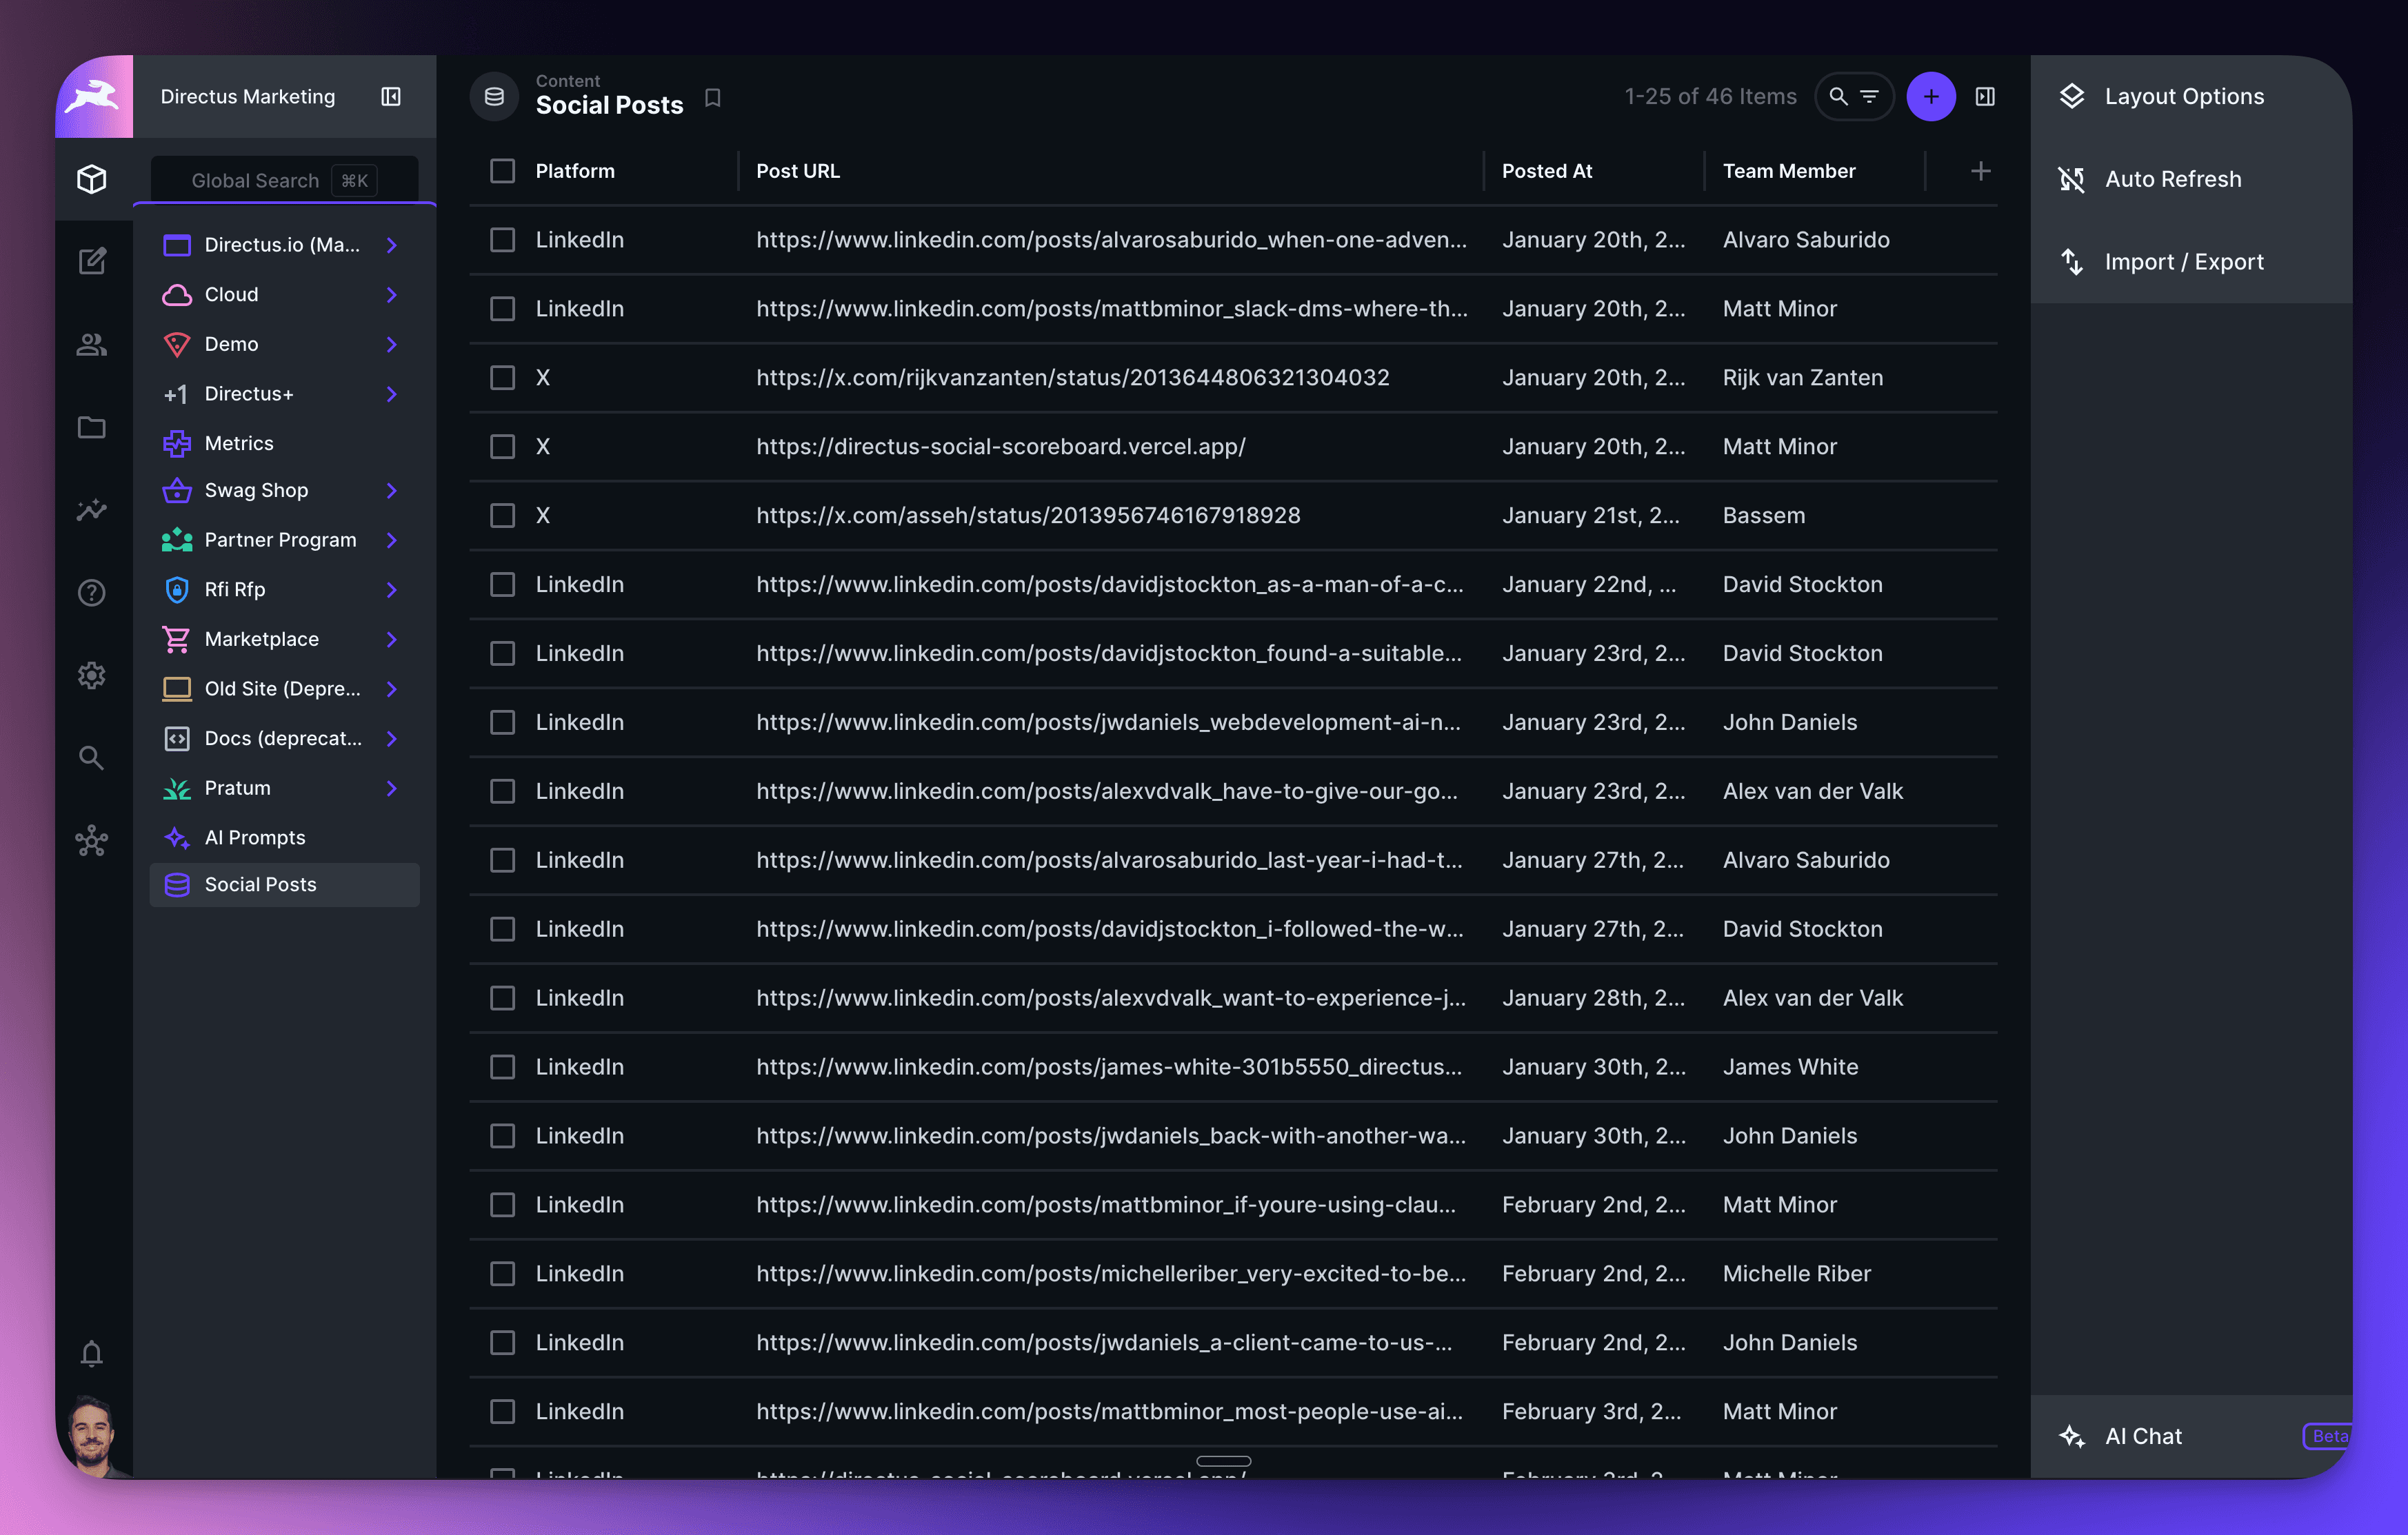Sort by the Platform column header
The height and width of the screenshot is (1535, 2408).
(575, 171)
